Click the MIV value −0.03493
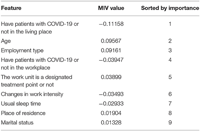This screenshot has width=200, height=131. tap(111, 94)
